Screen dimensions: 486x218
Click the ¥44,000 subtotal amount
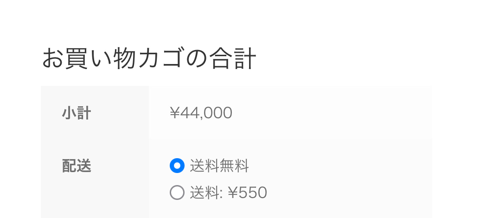click(x=201, y=113)
